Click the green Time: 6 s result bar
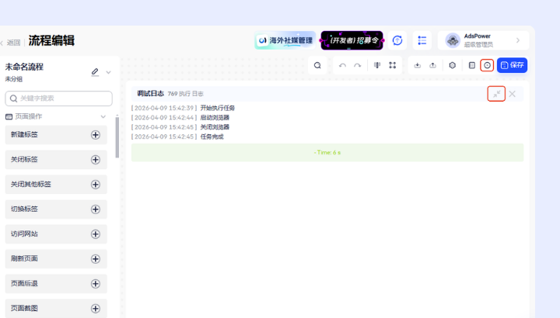 pyautogui.click(x=327, y=153)
